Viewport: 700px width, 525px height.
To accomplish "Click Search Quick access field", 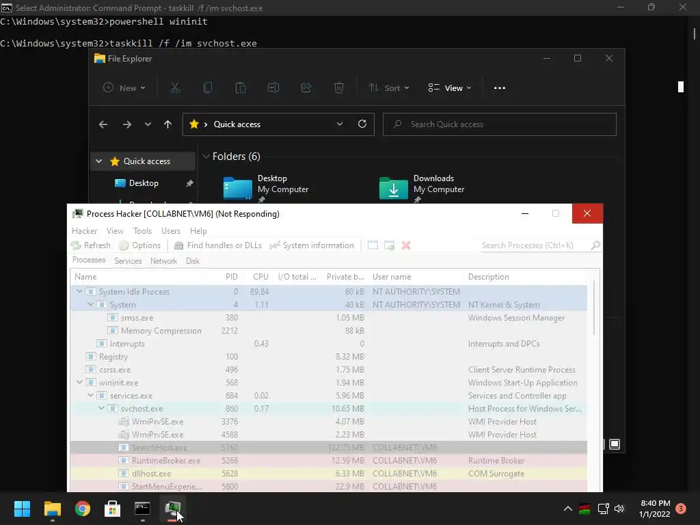I will tap(500, 124).
